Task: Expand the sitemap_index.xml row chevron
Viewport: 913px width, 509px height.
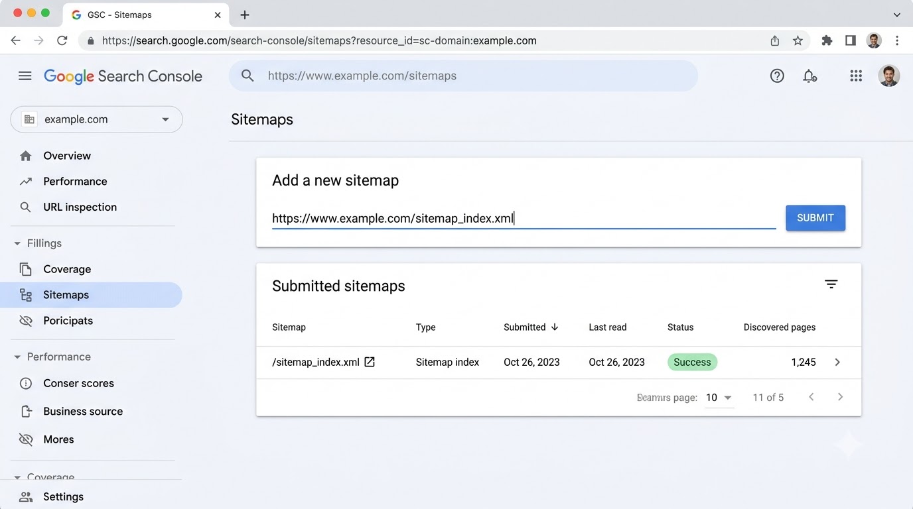Action: tap(837, 362)
